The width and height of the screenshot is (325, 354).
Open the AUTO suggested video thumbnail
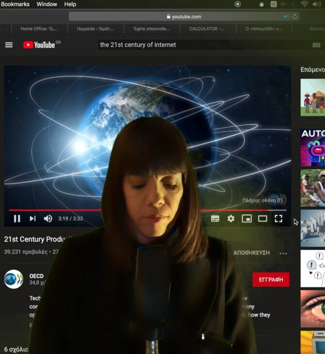click(x=312, y=147)
